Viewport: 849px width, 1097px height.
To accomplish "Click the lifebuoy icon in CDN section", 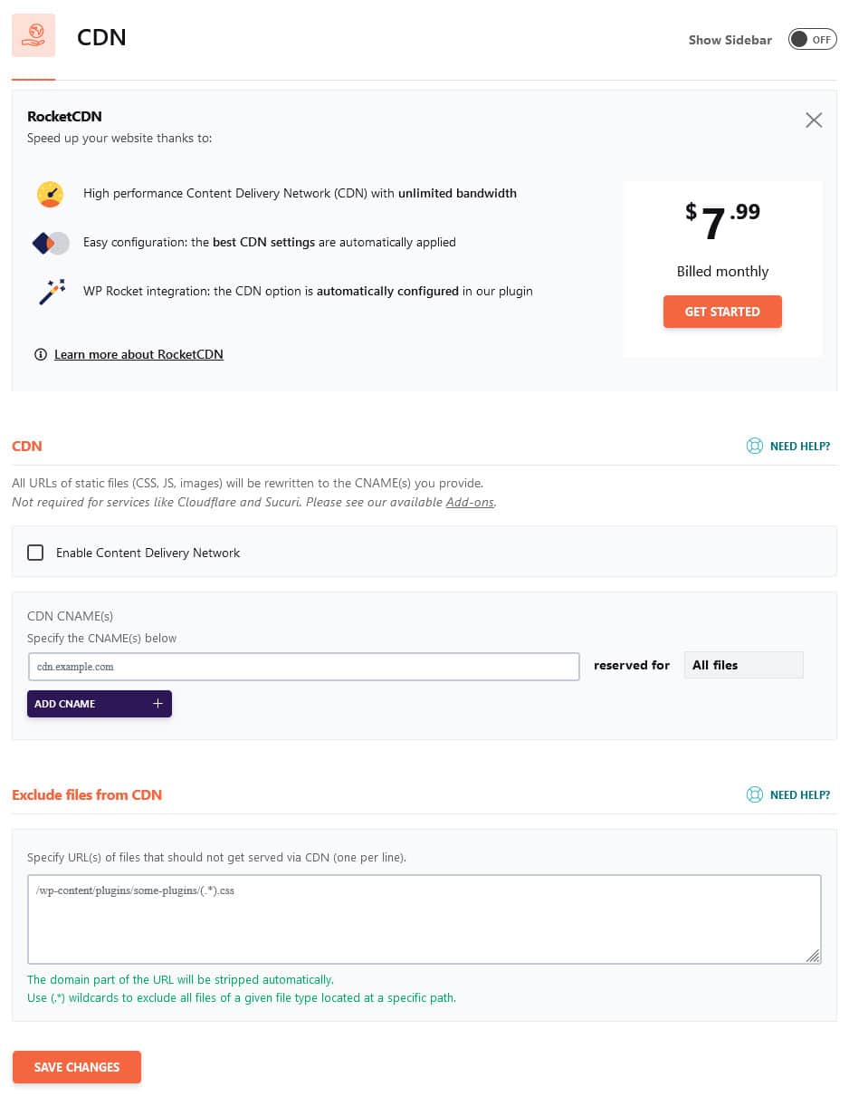I will pyautogui.click(x=754, y=447).
